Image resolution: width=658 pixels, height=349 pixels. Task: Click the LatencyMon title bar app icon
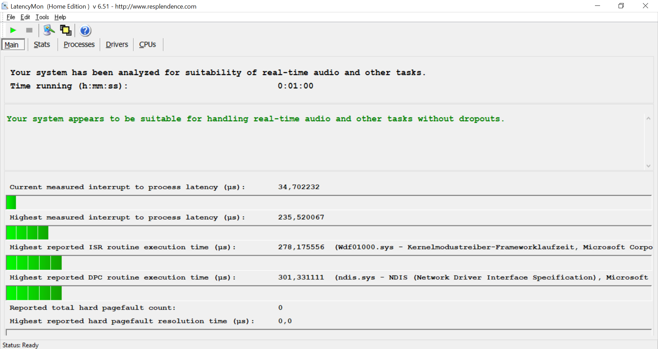[5, 6]
